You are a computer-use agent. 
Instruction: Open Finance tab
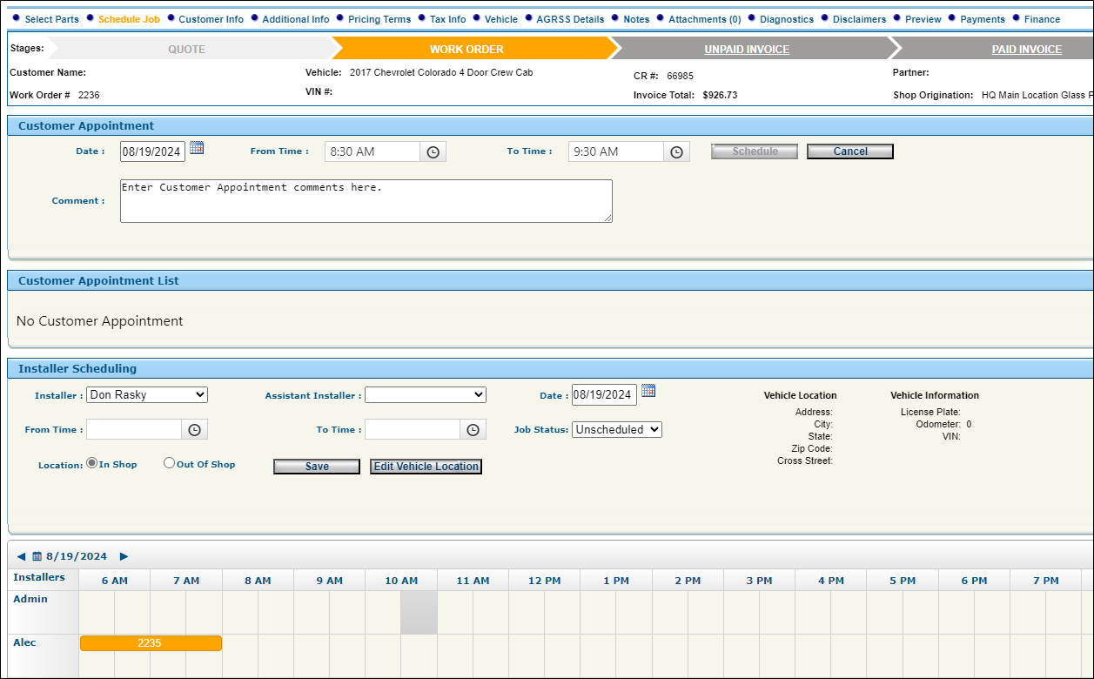[1042, 19]
